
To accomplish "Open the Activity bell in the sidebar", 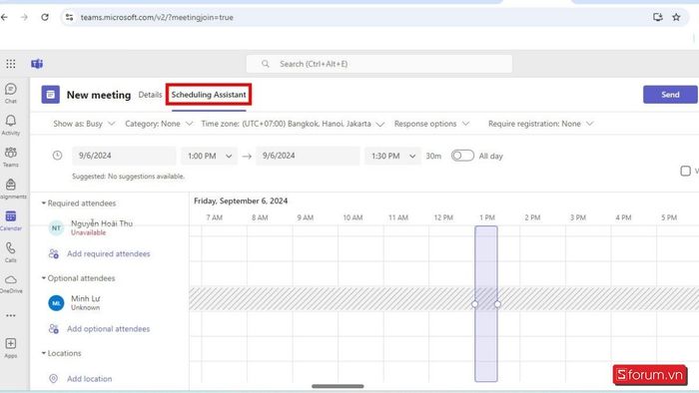I will (x=11, y=125).
